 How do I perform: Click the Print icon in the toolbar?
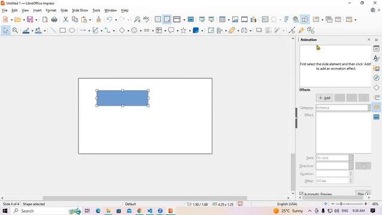[54, 20]
